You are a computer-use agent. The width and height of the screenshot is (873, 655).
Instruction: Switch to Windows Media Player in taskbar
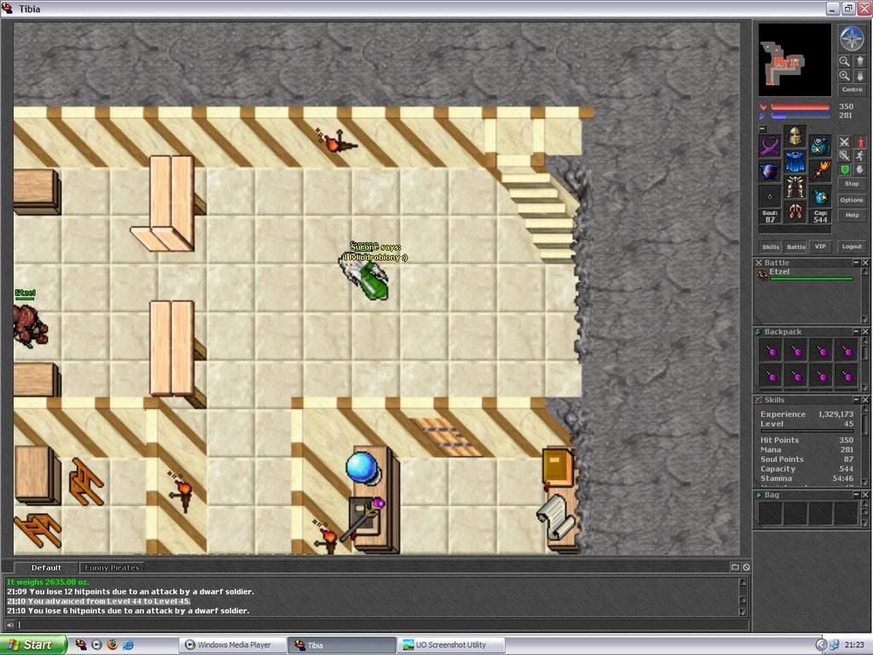coord(232,645)
